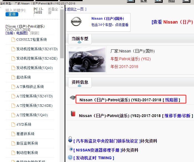This screenshot has height=162, width=194.
Task: Click the left panel scrollbar thumb
Action: [62, 34]
